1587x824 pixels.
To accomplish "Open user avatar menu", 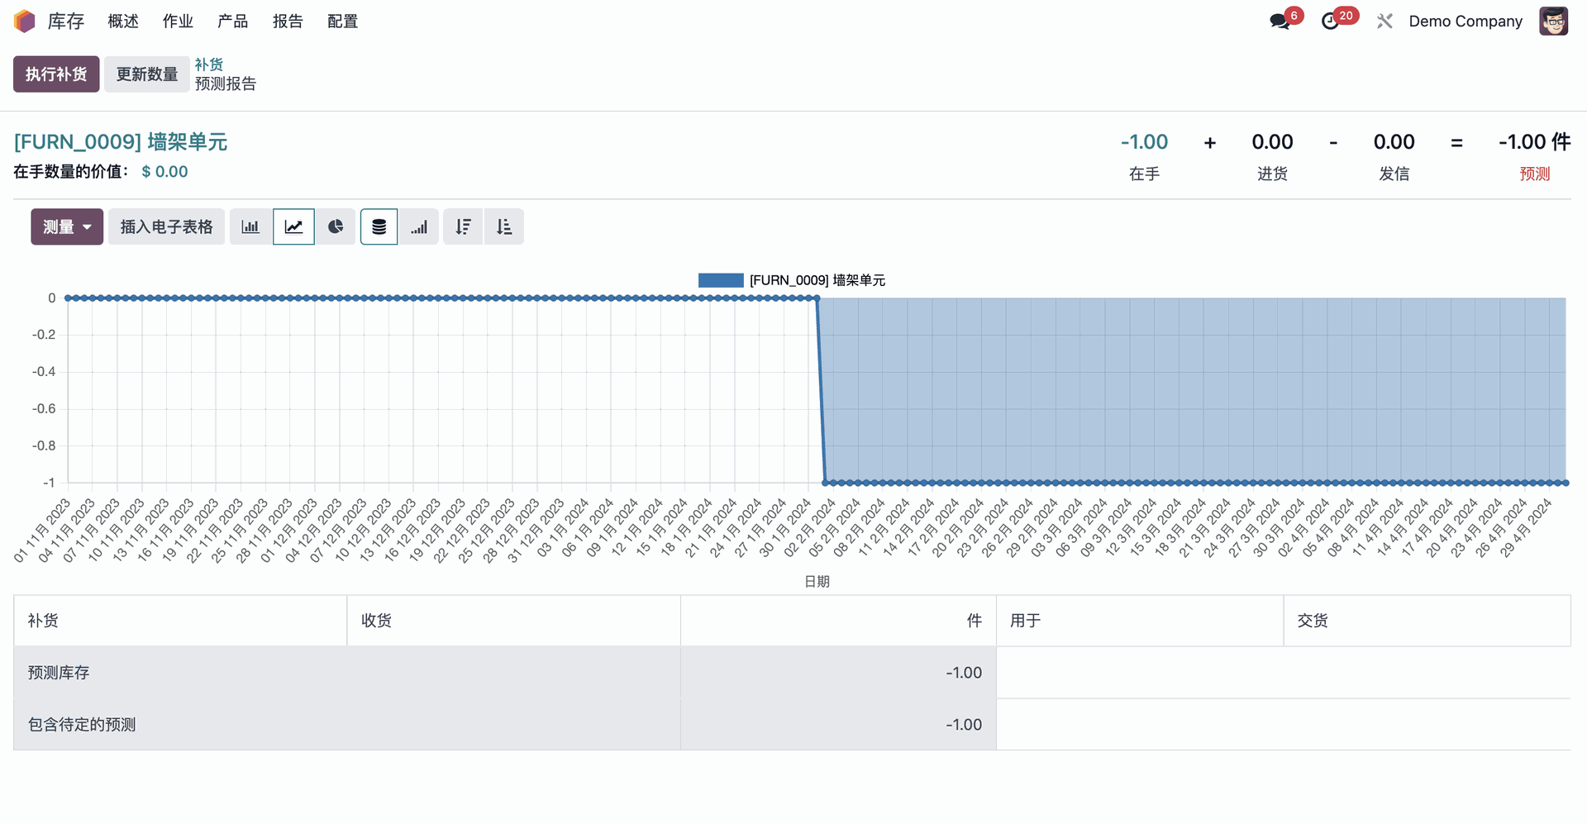I will [x=1553, y=21].
